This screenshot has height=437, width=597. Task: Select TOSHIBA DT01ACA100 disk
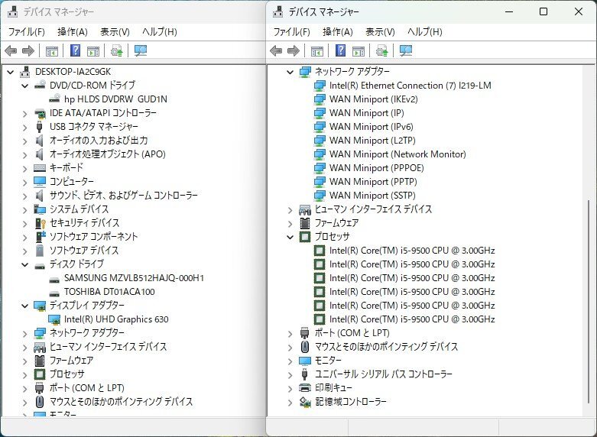tap(109, 292)
